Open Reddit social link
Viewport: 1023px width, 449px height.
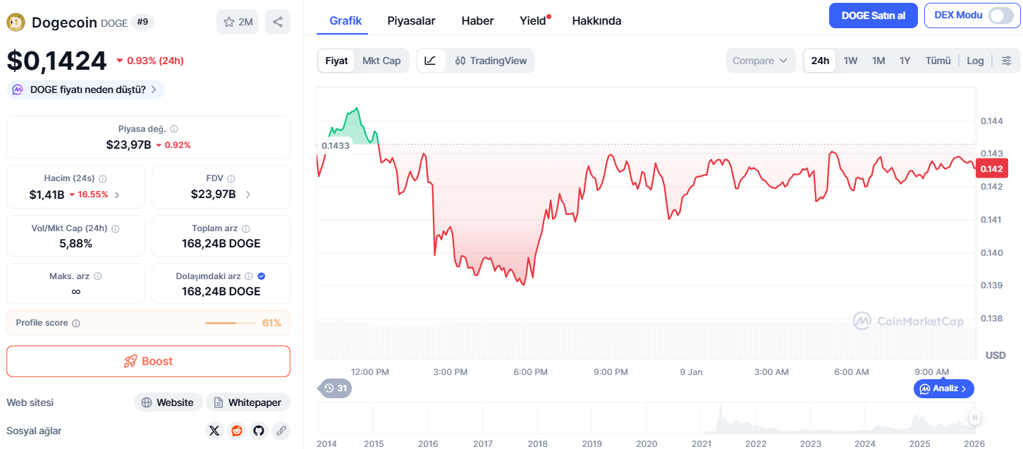[x=237, y=430]
